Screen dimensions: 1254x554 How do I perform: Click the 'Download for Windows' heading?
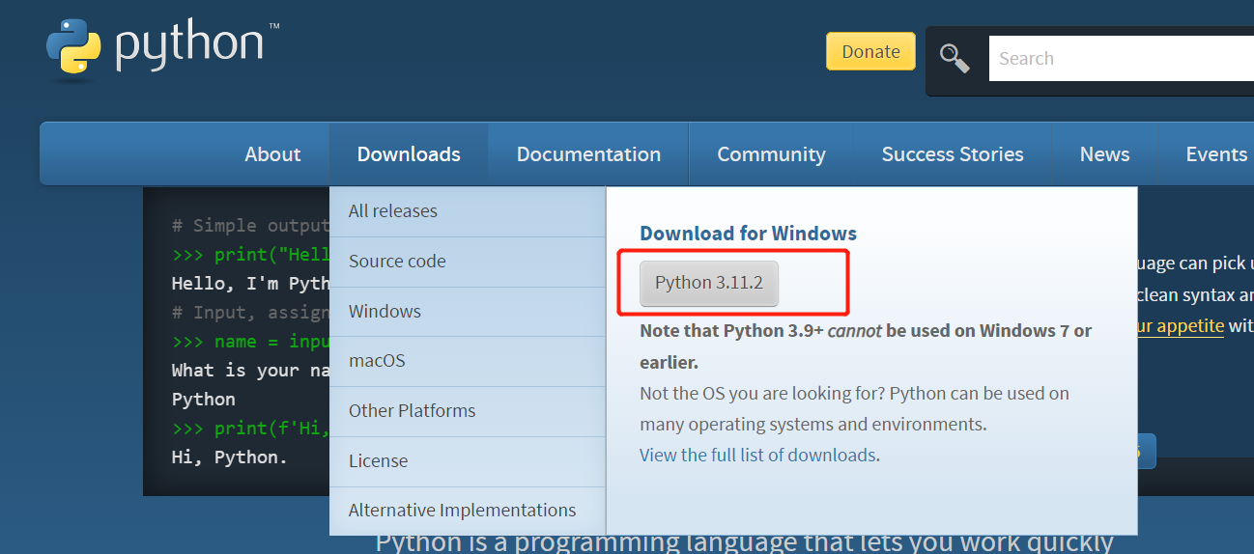[748, 234]
